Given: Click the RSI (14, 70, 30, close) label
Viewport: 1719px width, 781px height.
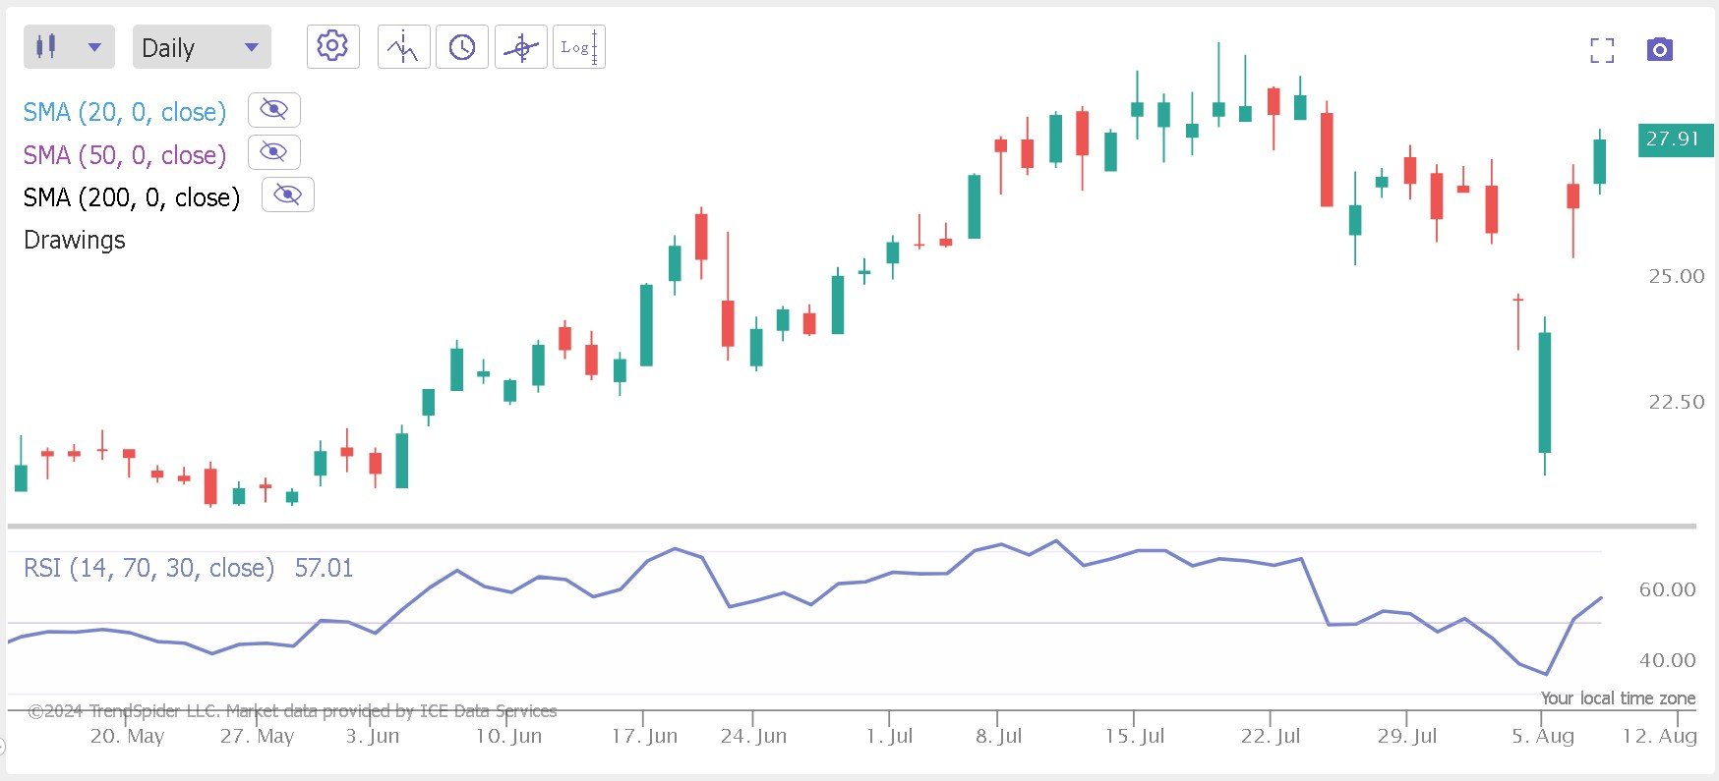Looking at the screenshot, I should coord(148,568).
